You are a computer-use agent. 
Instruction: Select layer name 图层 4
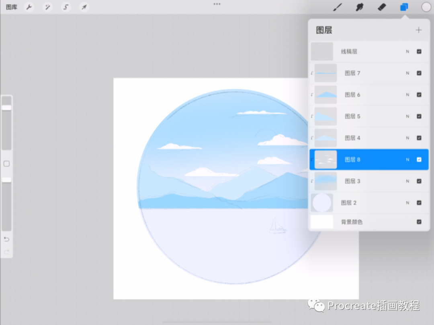point(352,138)
